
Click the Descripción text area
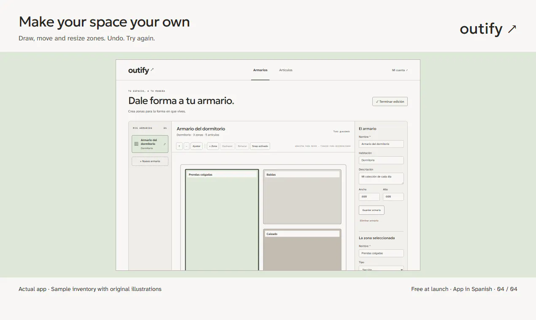click(381, 179)
